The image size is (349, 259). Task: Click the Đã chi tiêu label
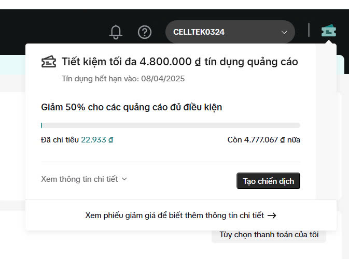60,140
